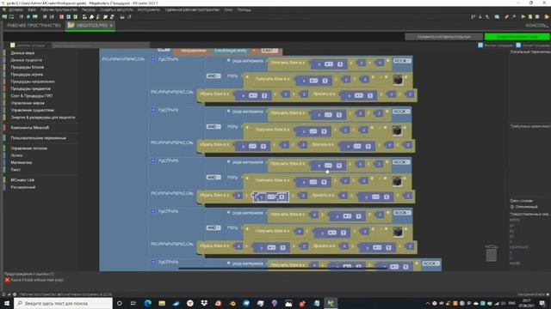Click the pencil edit icon in top toolbar

tap(506, 16)
